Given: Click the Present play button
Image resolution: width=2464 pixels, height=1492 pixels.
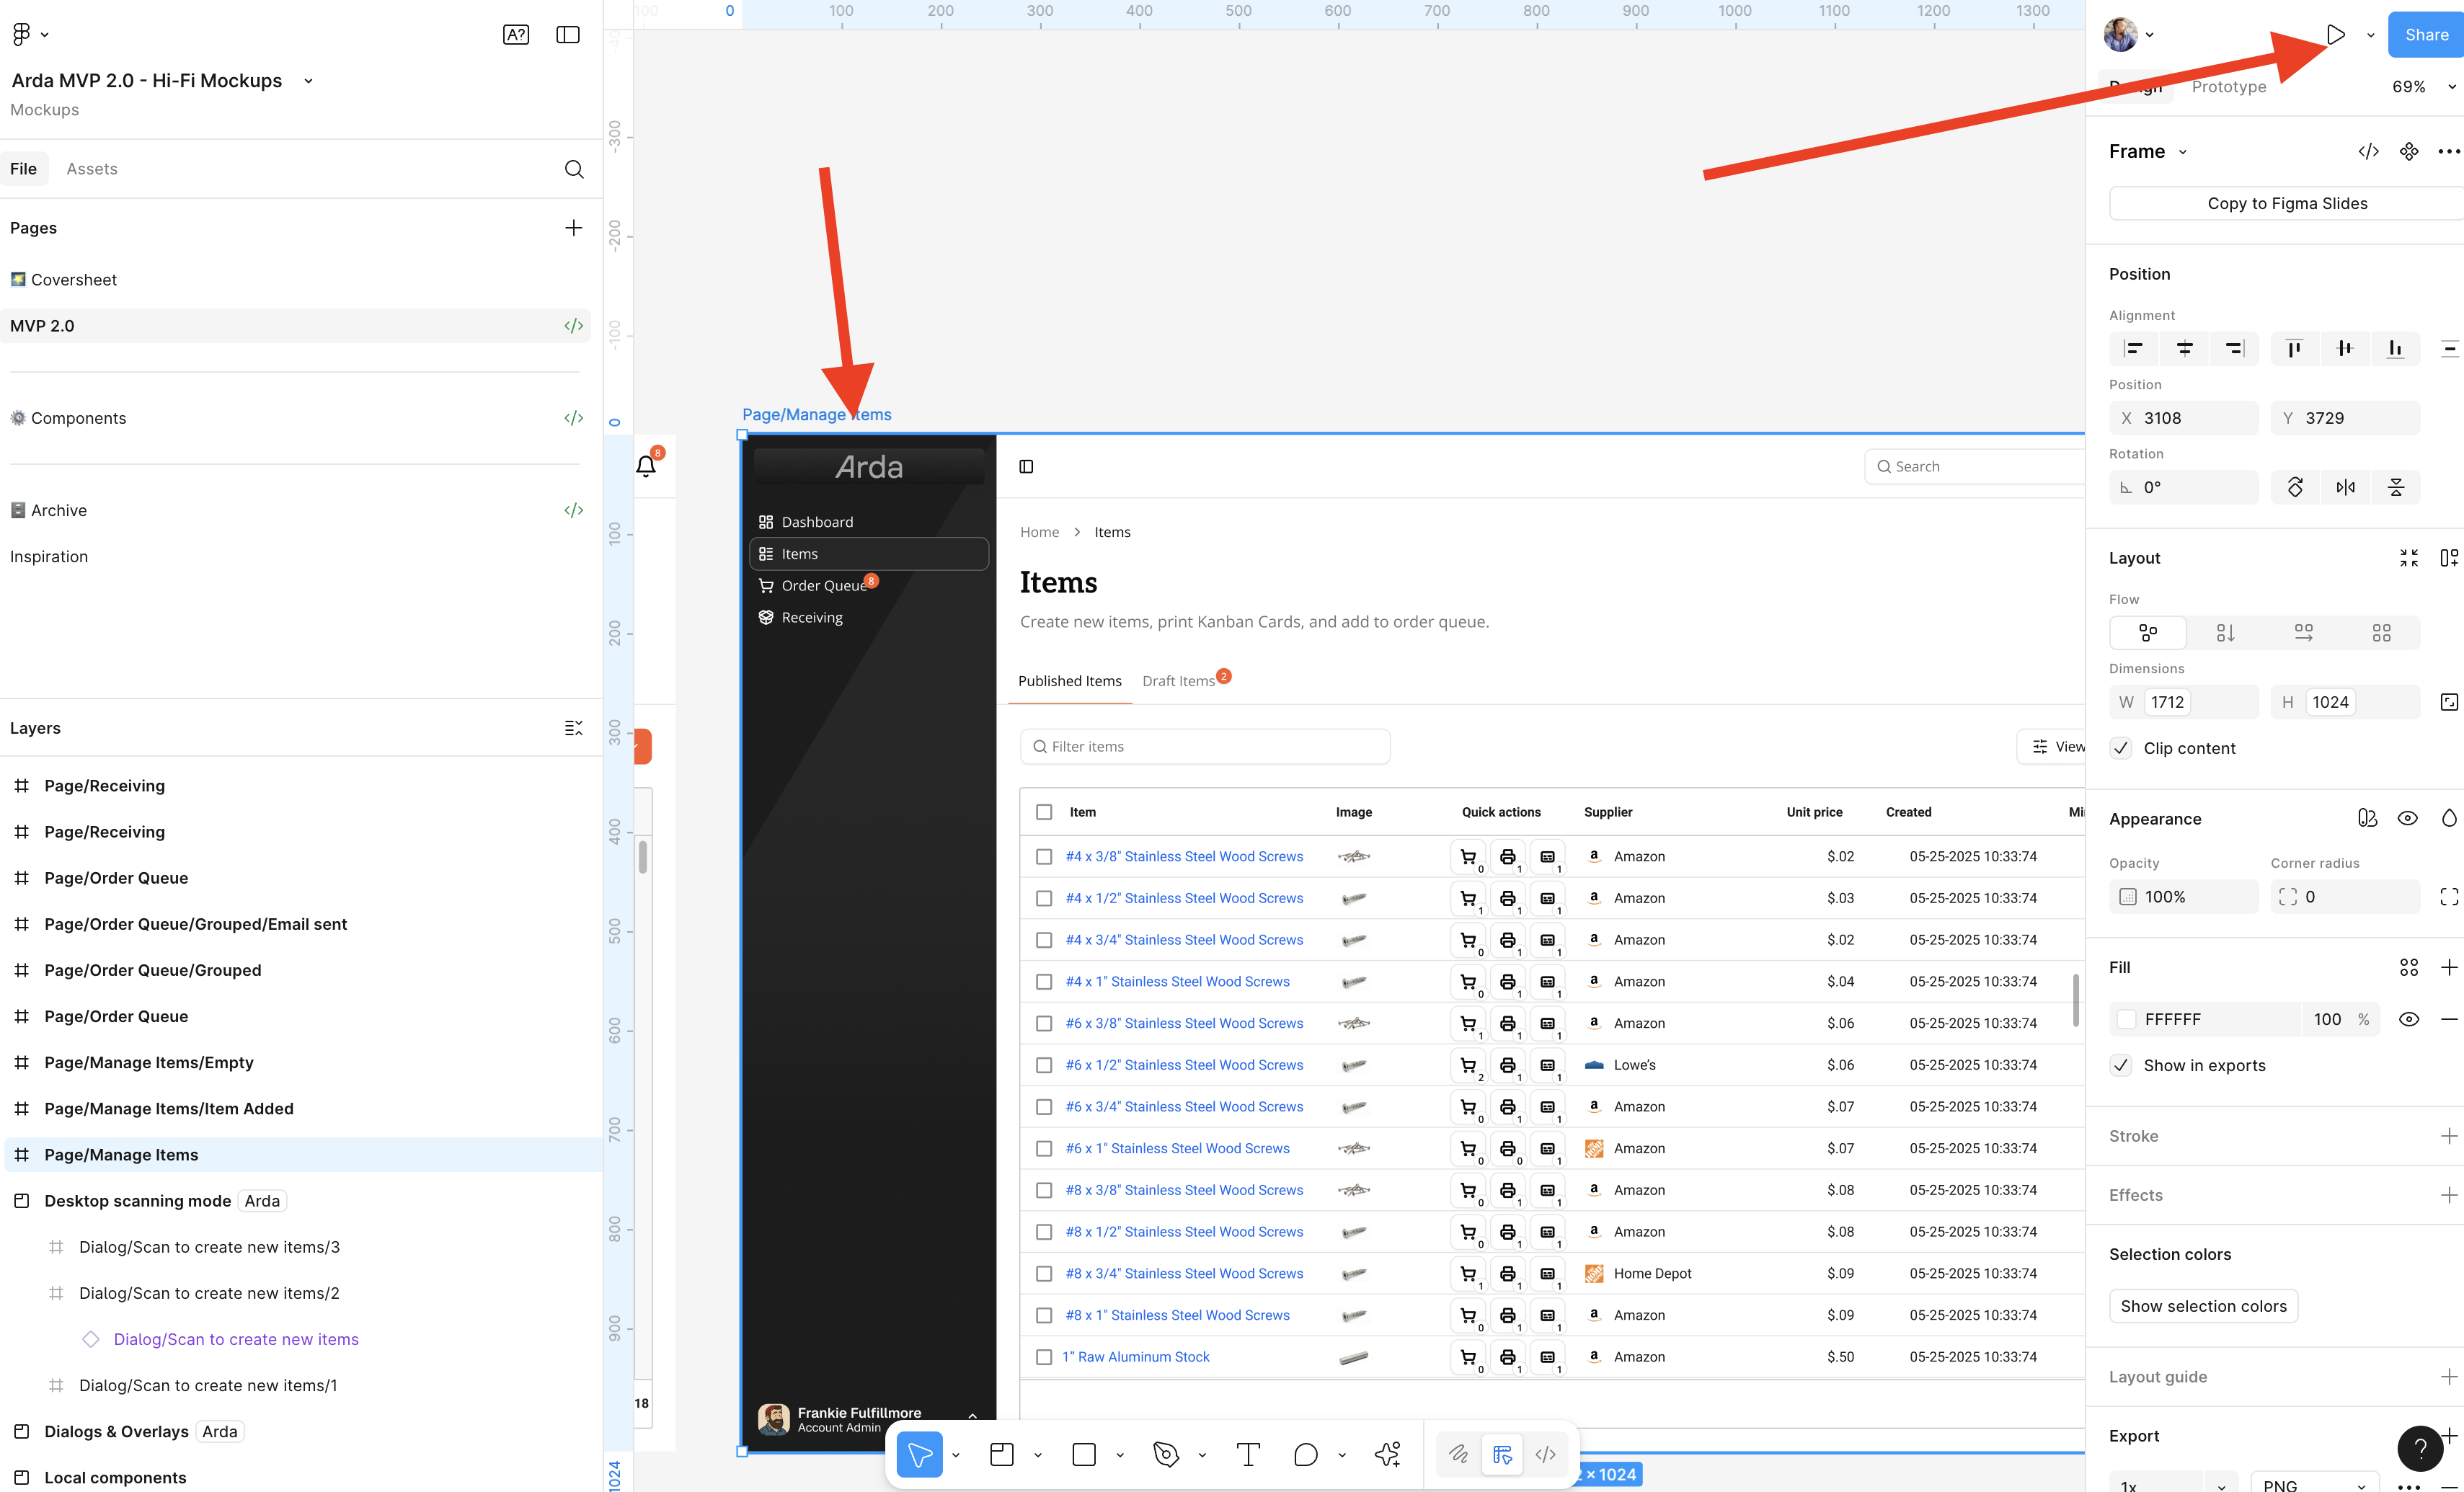Looking at the screenshot, I should [x=2335, y=35].
